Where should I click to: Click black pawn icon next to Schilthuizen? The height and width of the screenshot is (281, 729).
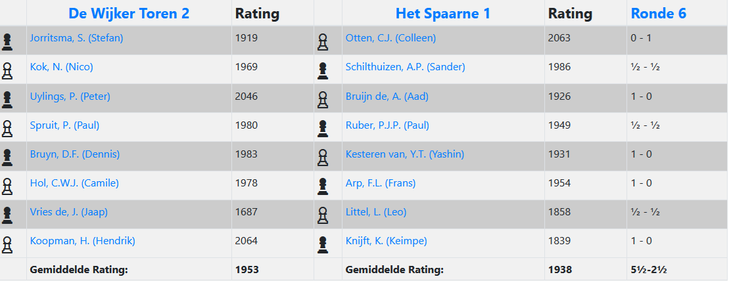pos(323,71)
